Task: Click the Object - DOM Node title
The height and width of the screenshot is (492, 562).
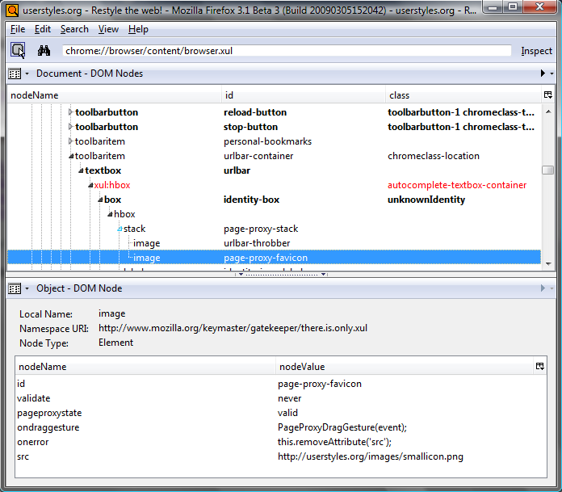Action: pos(79,288)
